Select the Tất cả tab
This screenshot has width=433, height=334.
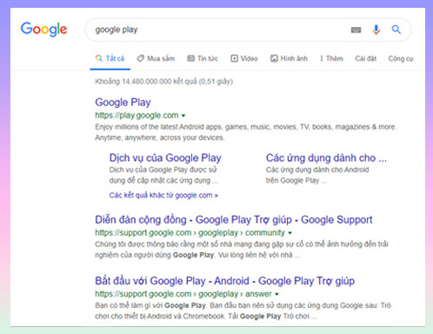110,58
